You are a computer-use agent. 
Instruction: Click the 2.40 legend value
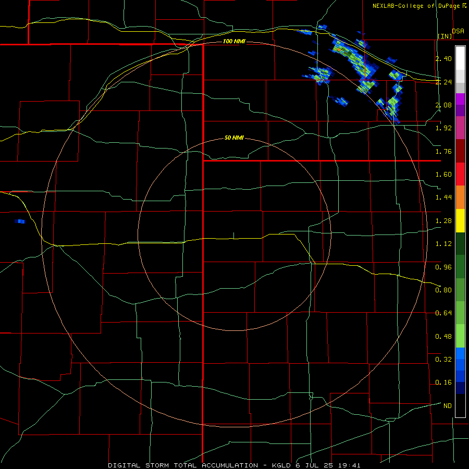coord(443,58)
